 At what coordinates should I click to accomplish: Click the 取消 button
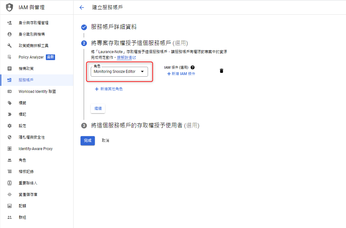pos(105,141)
